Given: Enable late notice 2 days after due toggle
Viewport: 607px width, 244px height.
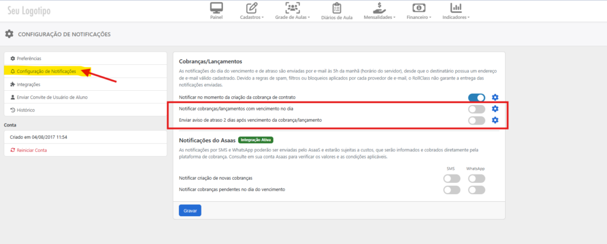Looking at the screenshot, I should [x=477, y=121].
